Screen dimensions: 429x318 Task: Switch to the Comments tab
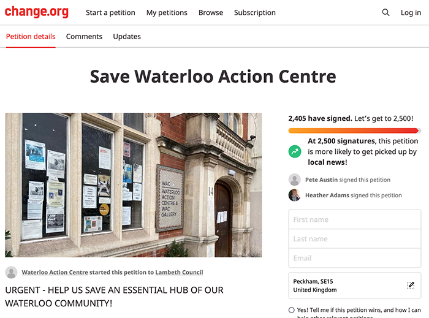click(84, 36)
